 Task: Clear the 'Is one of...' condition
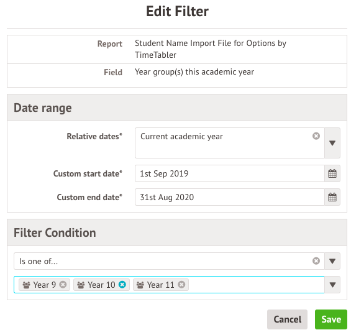tap(316, 261)
